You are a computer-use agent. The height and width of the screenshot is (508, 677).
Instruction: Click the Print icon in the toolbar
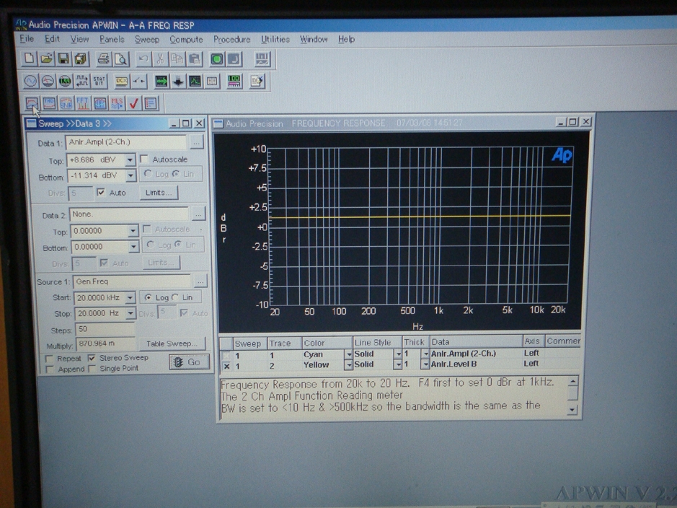point(104,58)
